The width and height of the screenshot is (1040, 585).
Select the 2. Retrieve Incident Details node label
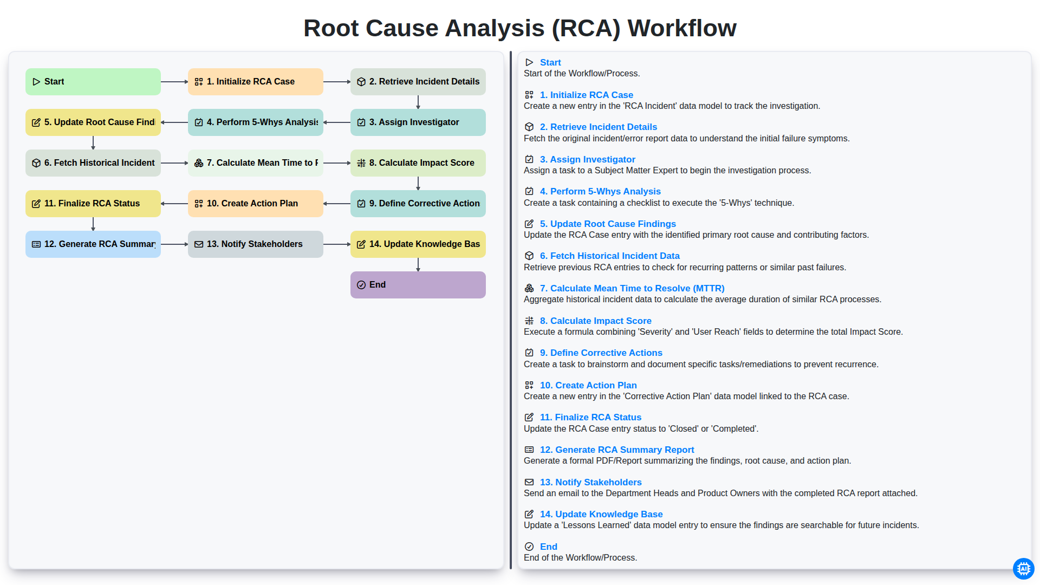click(424, 82)
